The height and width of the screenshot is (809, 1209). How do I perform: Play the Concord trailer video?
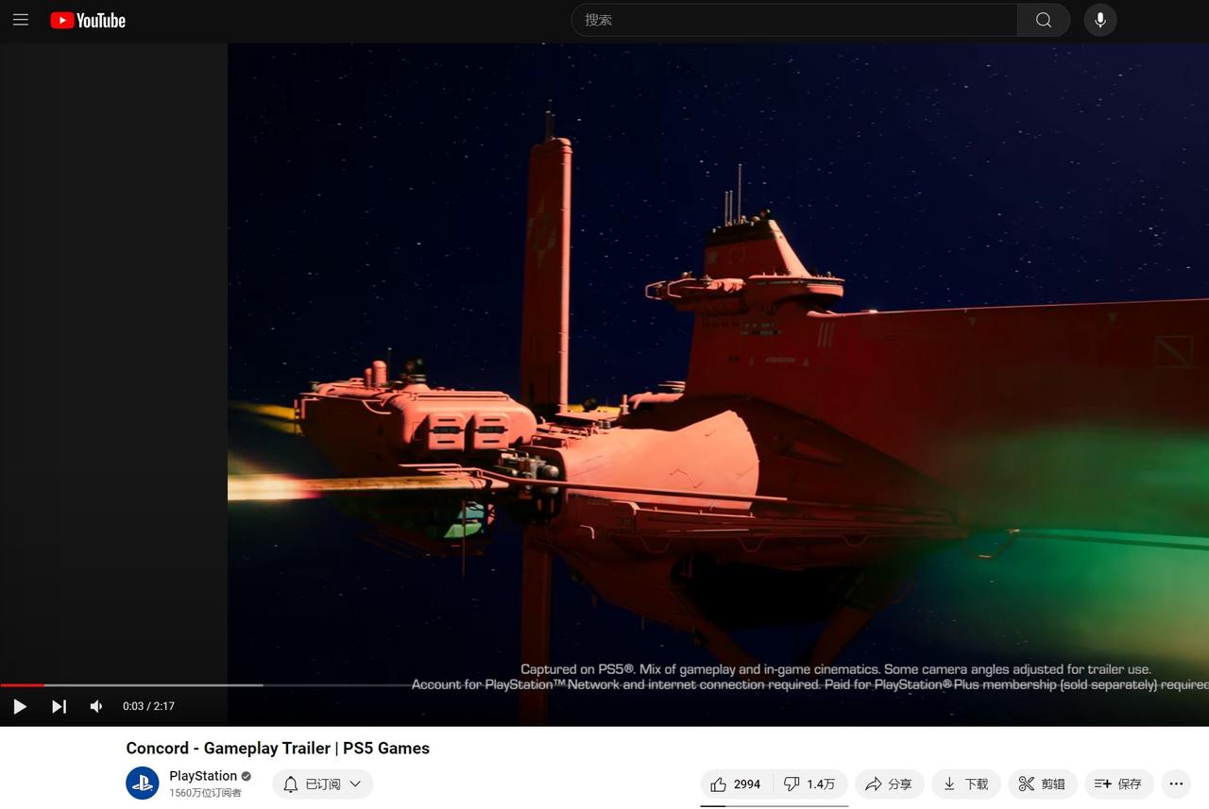[20, 706]
